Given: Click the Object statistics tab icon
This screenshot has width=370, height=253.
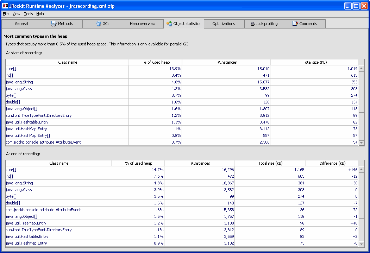Looking at the screenshot, I should [169, 24].
